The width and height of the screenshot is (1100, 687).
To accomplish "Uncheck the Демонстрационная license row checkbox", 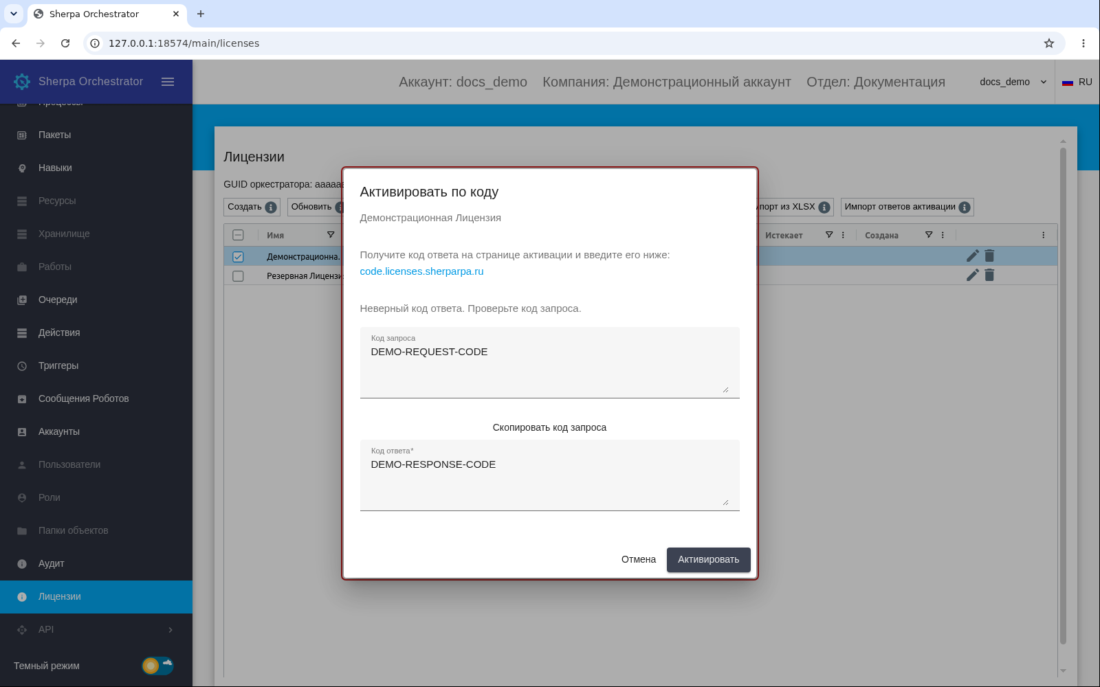I will tap(238, 257).
